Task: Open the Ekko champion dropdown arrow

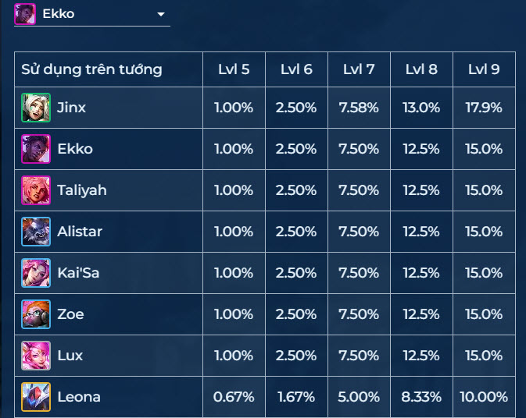Action: pyautogui.click(x=161, y=14)
